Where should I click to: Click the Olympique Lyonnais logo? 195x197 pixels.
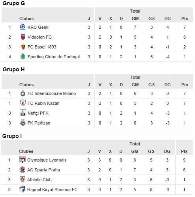tap(22, 160)
